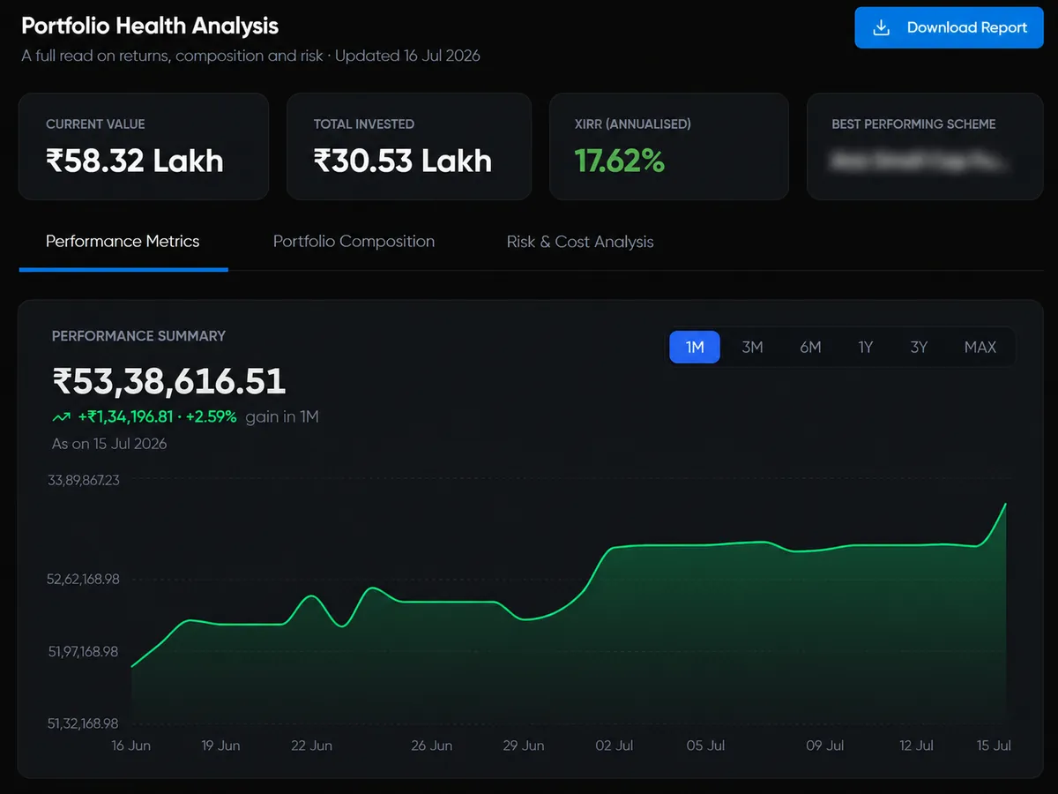Click the download arrow icon in Download Report
1058x794 pixels.
(881, 27)
